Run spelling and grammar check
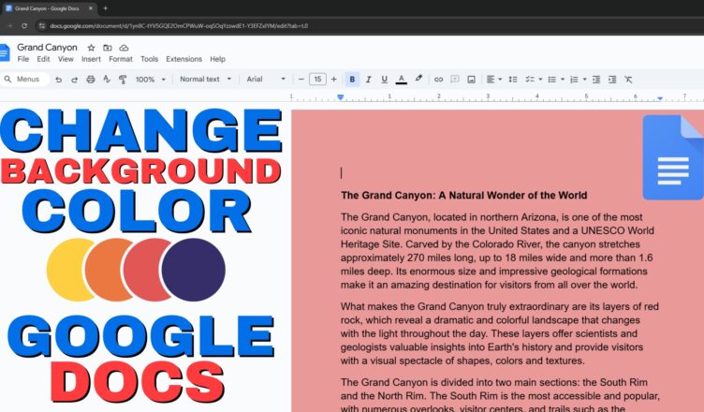This screenshot has width=704, height=412. tap(107, 80)
